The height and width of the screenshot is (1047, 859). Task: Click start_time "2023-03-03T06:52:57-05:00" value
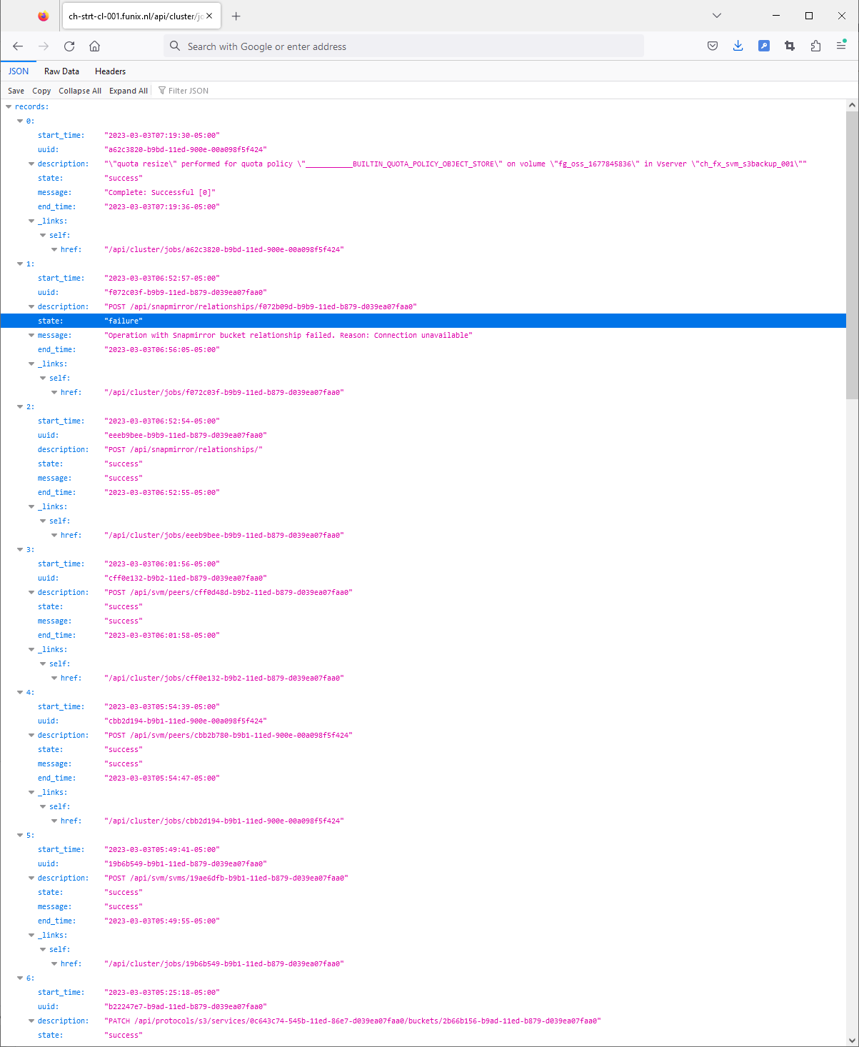pos(162,278)
